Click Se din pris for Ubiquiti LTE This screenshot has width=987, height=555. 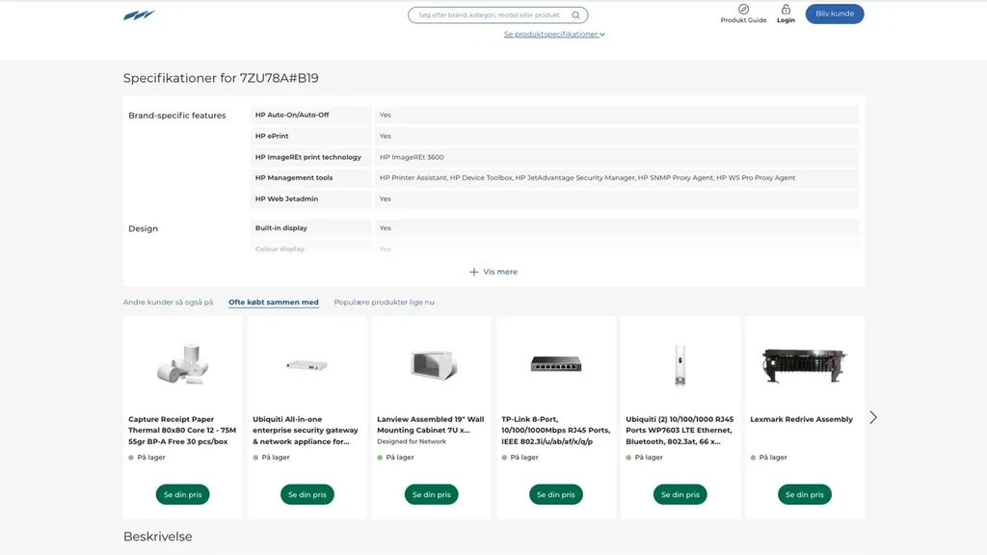[x=680, y=494]
